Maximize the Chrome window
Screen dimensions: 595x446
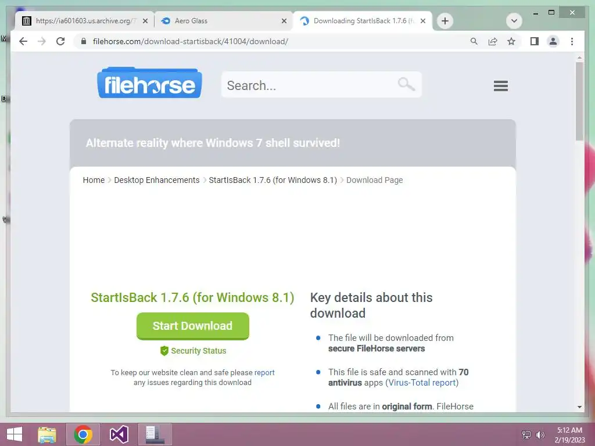point(551,13)
